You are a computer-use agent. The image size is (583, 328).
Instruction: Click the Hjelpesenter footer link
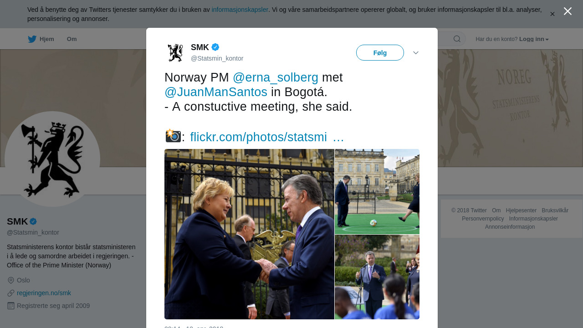click(521, 210)
